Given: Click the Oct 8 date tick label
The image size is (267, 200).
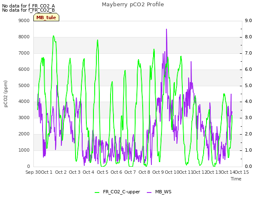Looking at the screenshot, I should coord(144,172).
